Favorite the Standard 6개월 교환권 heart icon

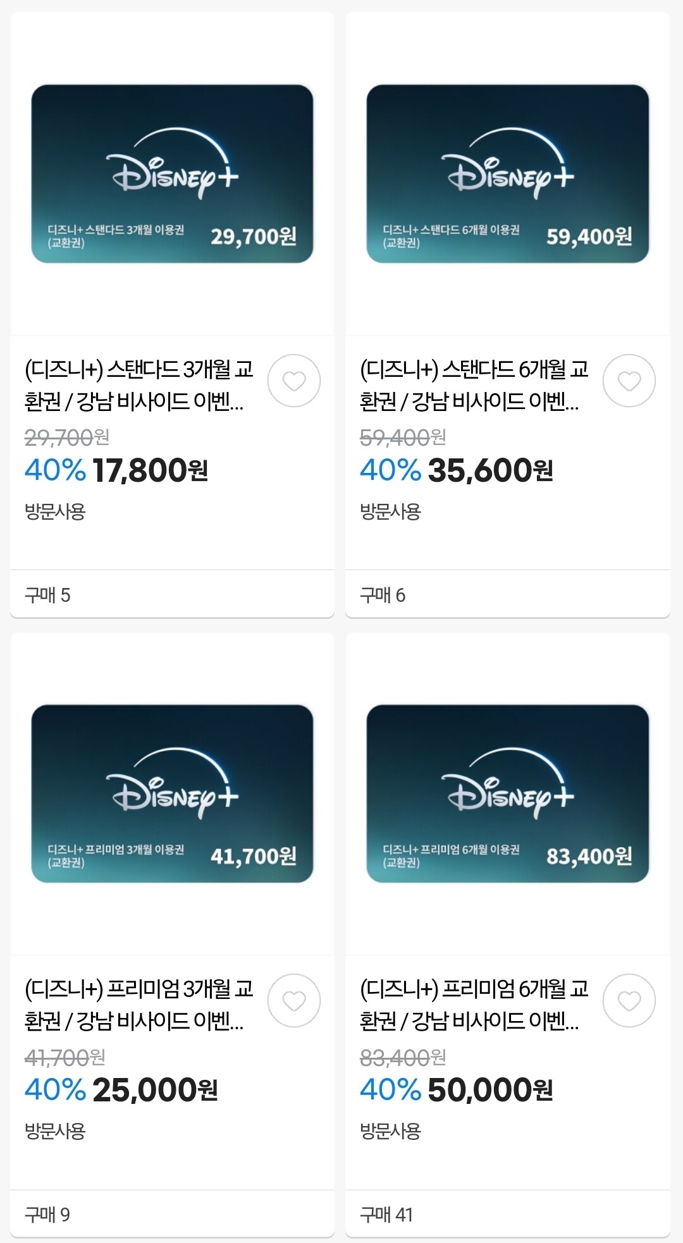coord(629,381)
